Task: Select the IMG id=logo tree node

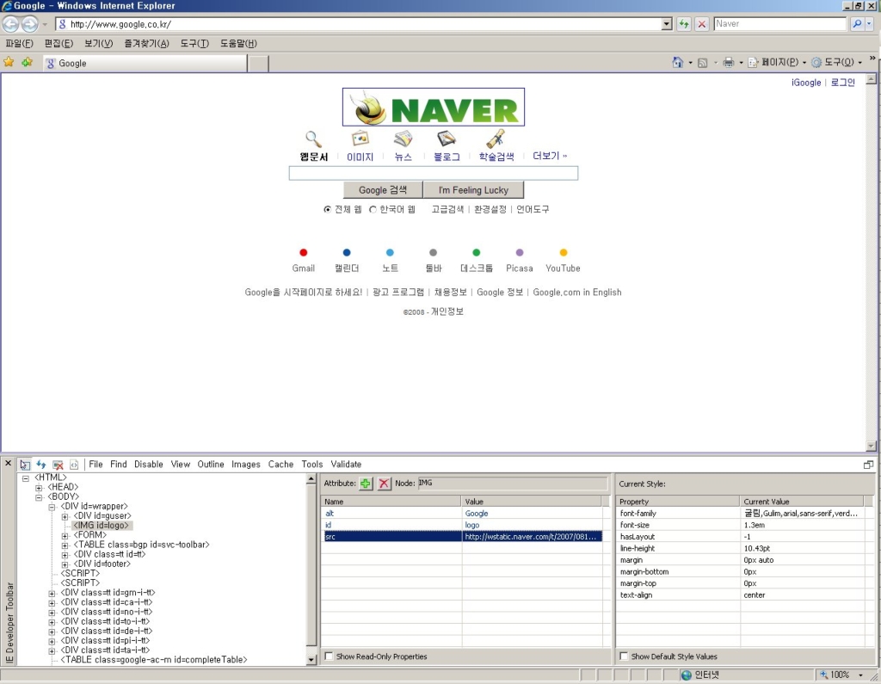Action: coord(103,526)
